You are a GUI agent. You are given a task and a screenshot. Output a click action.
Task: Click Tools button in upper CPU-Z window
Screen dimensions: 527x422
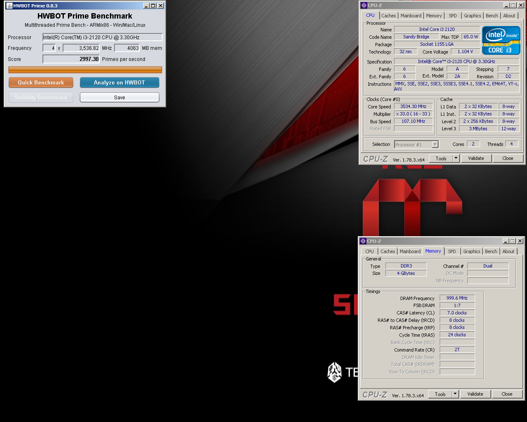pyautogui.click(x=441, y=158)
